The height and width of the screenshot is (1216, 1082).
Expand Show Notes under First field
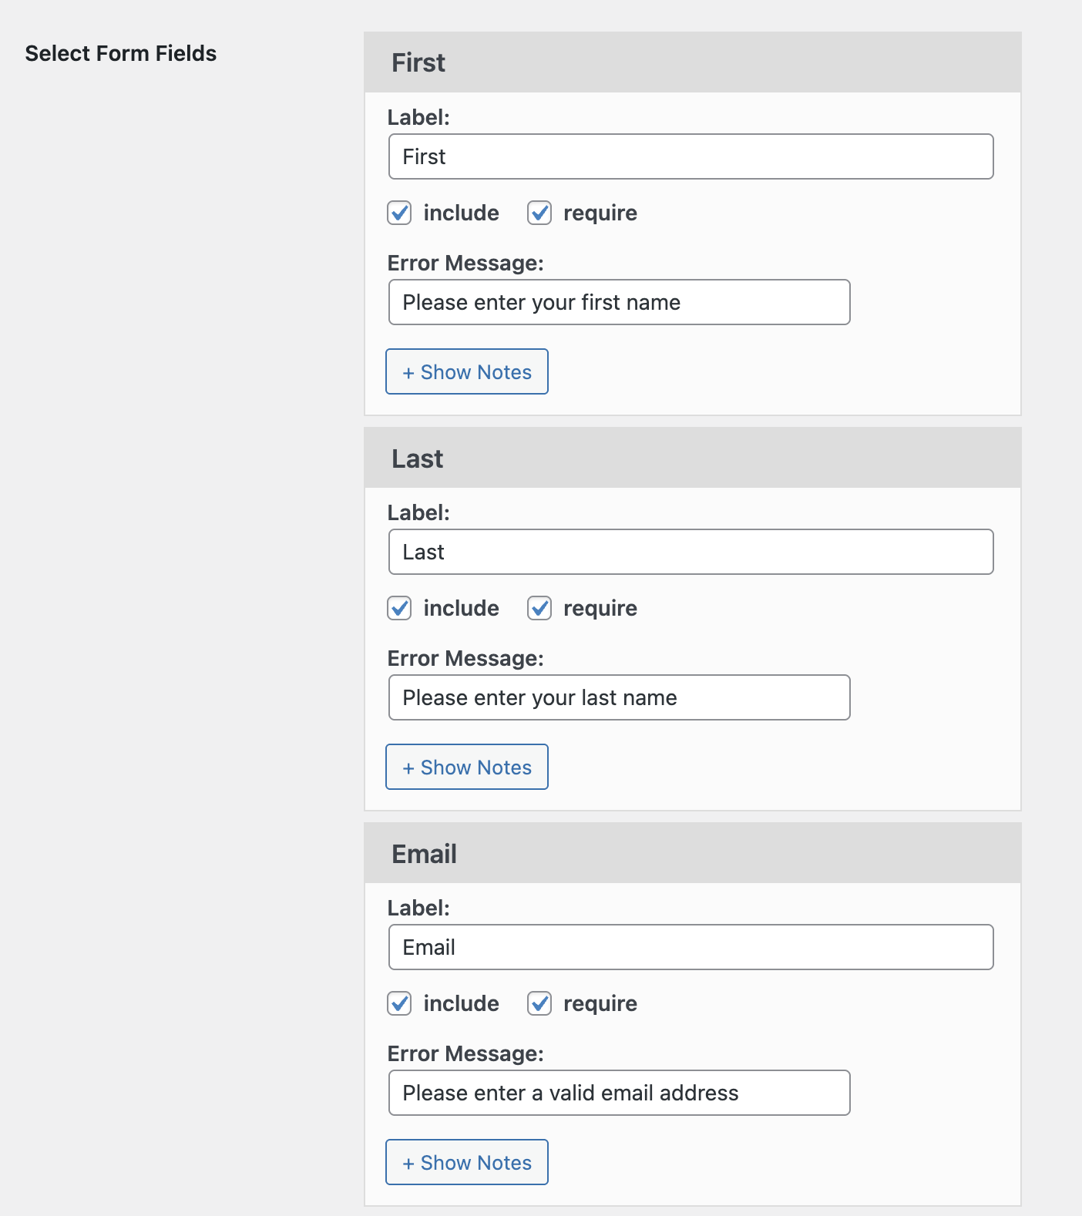pos(467,371)
